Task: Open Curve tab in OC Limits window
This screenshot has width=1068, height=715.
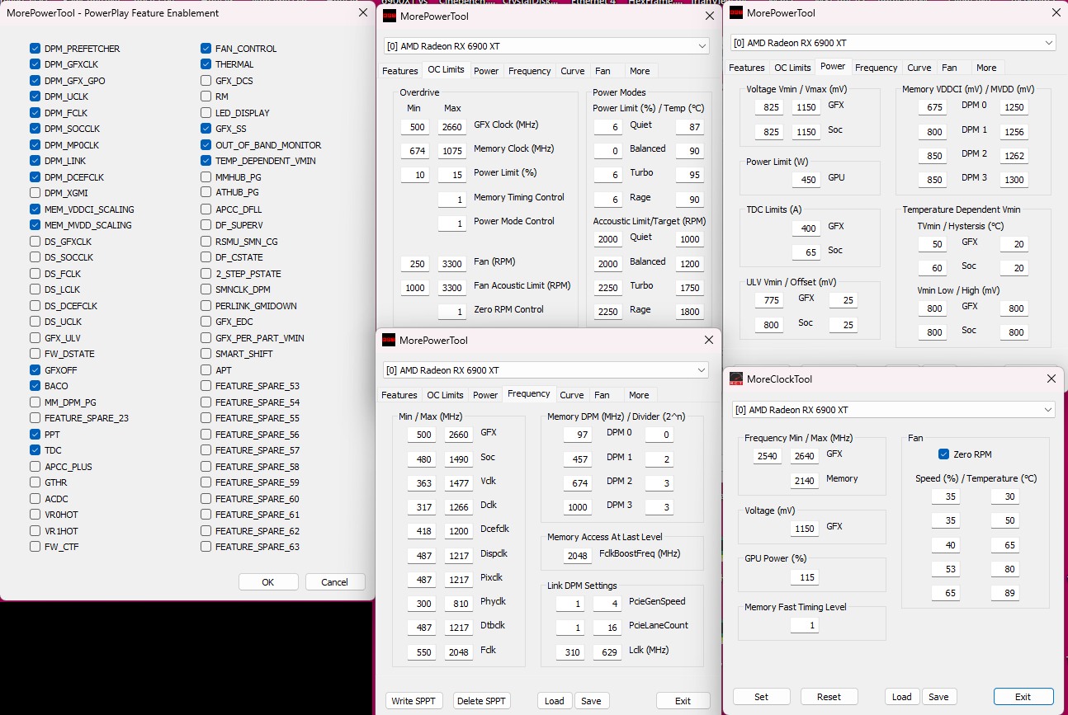Action: pos(573,71)
